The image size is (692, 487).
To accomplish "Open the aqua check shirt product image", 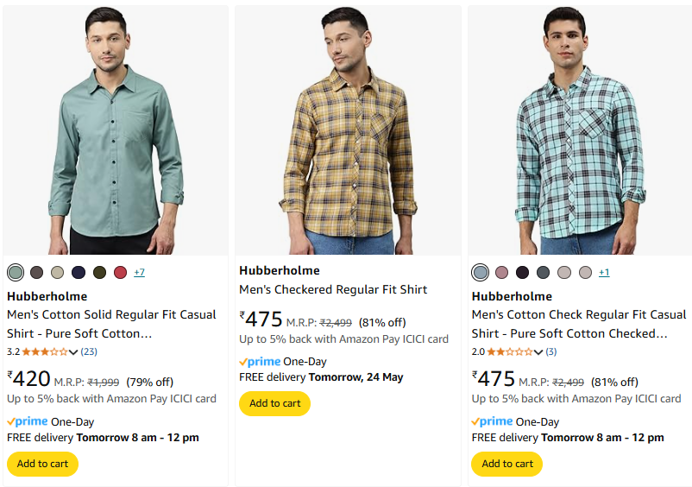I will (x=580, y=130).
